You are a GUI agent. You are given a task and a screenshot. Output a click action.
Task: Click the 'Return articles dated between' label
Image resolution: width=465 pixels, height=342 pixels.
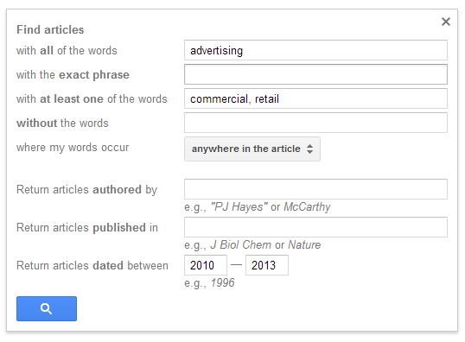(x=92, y=265)
